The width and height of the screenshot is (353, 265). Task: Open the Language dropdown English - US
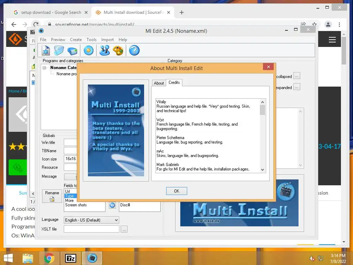(91, 220)
